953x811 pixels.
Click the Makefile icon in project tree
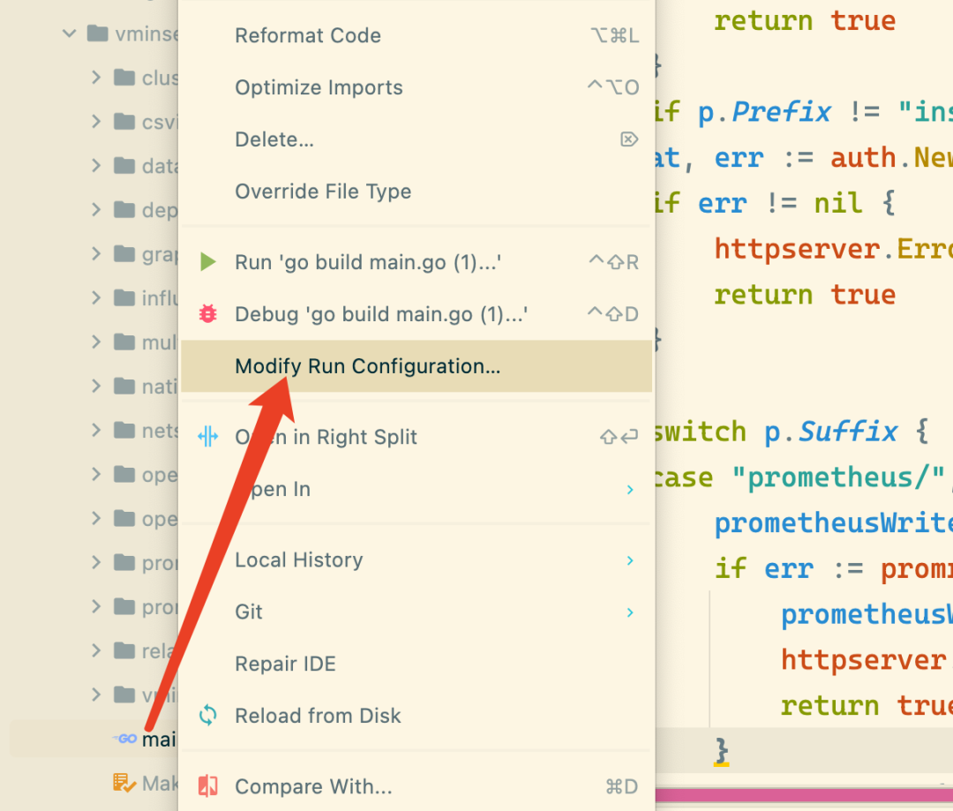click(x=124, y=783)
